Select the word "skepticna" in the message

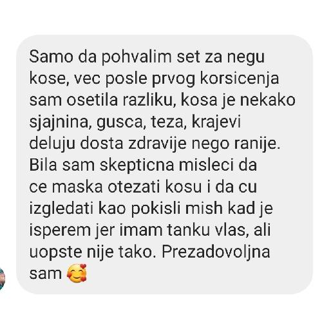[x=137, y=166]
